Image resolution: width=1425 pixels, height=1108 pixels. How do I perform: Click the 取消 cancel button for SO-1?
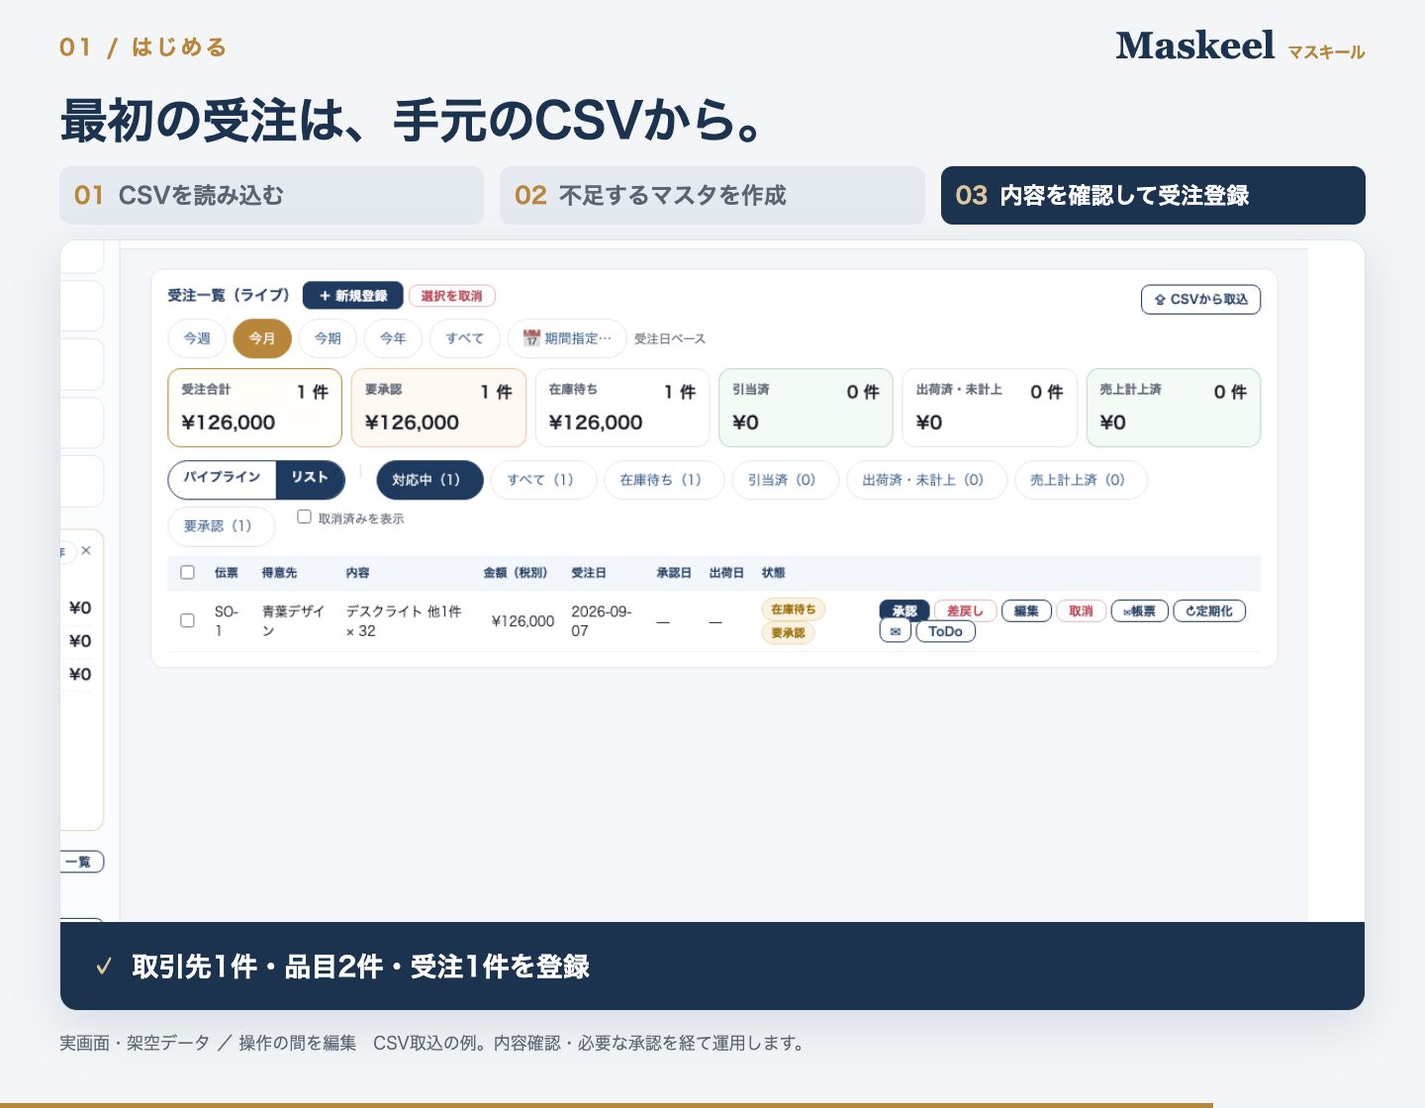(x=1082, y=611)
